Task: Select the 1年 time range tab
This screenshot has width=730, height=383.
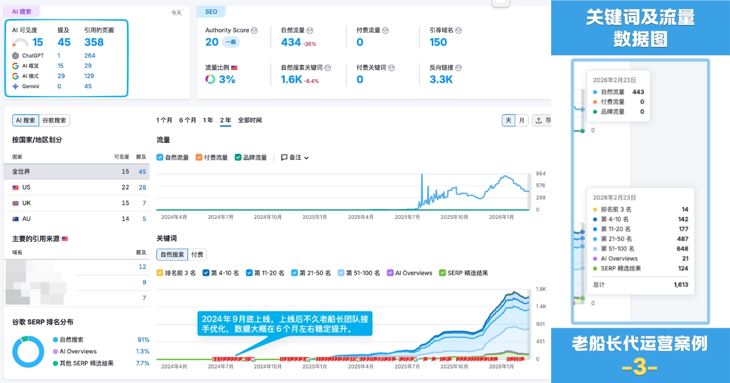Action: coord(208,120)
